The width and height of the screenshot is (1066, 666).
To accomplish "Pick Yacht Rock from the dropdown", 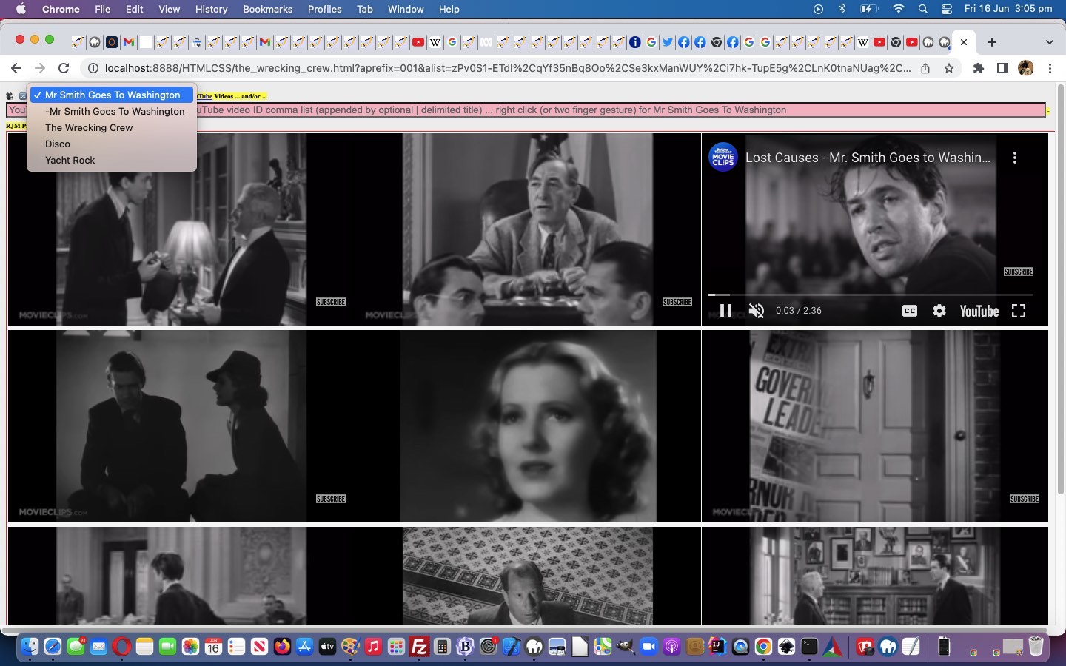I will pyautogui.click(x=70, y=160).
